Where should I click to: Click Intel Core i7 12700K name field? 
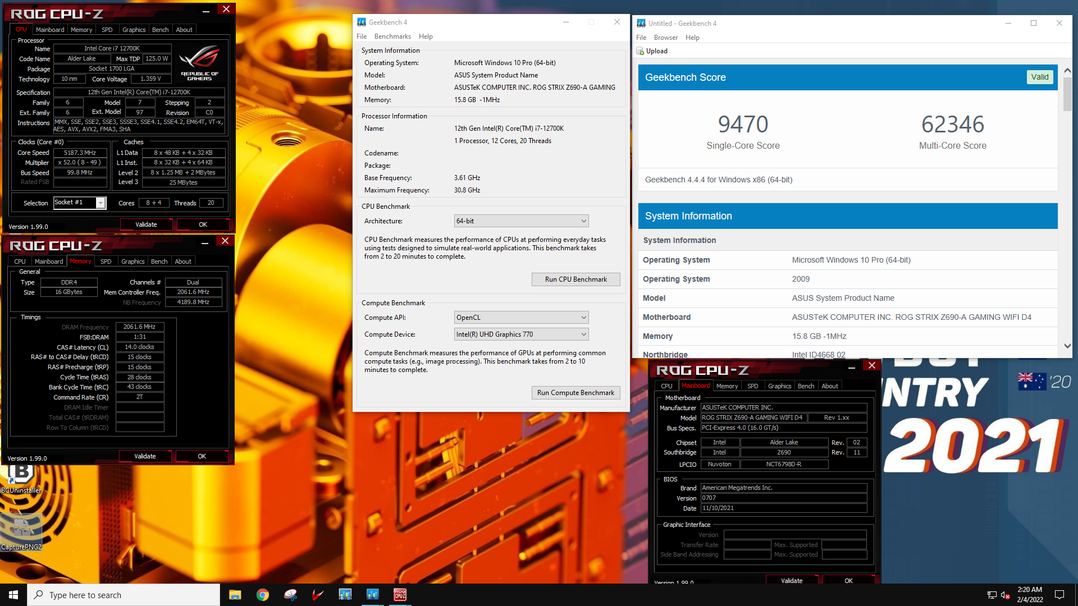point(112,48)
